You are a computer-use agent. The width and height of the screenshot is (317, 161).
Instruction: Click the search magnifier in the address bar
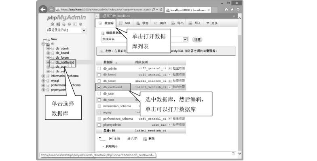tap(154, 10)
